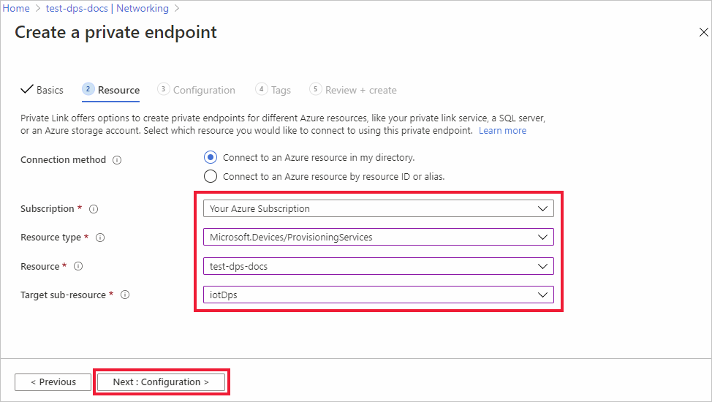The height and width of the screenshot is (402, 712).
Task: Open the Tags tab
Action: point(273,90)
